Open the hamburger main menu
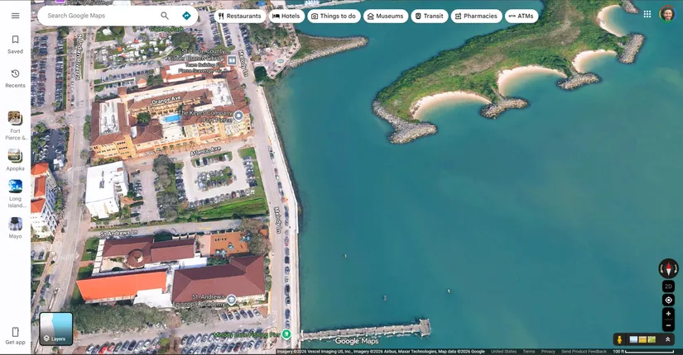 (15, 16)
